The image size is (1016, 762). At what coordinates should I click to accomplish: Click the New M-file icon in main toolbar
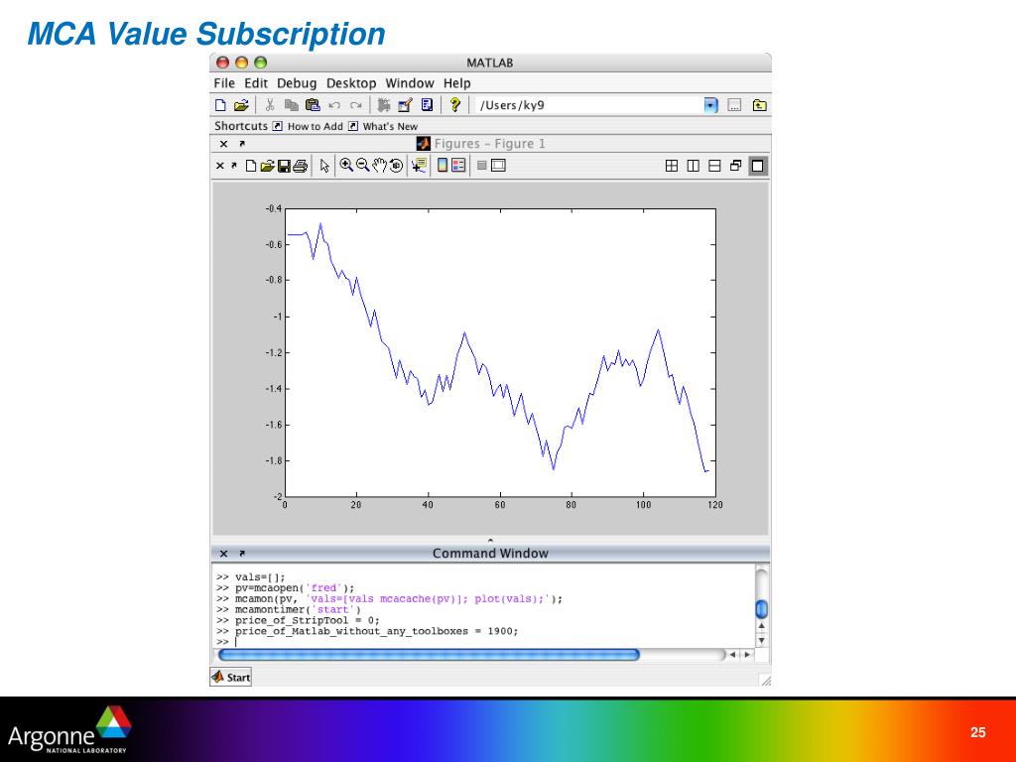click(220, 105)
